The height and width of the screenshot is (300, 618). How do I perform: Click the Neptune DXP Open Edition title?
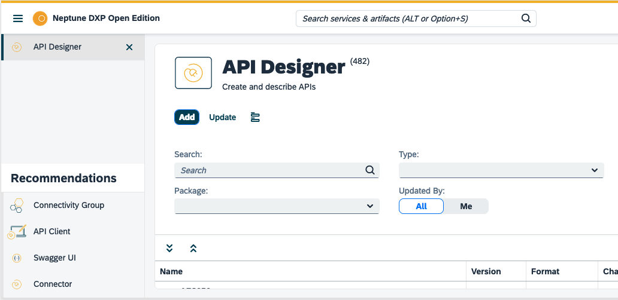click(106, 18)
